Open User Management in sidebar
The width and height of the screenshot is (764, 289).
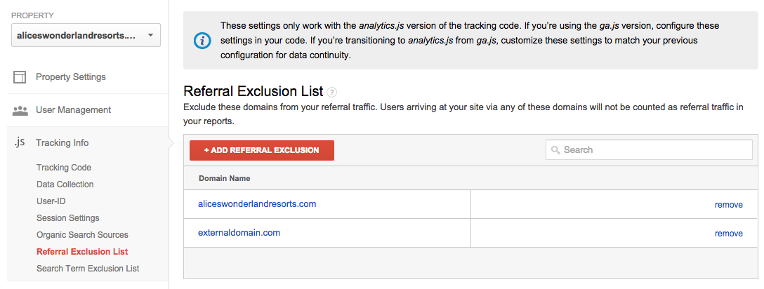(74, 110)
